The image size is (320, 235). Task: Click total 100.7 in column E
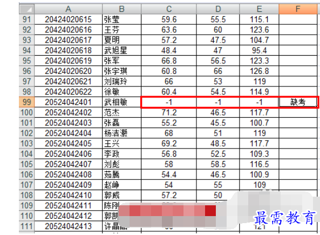[259, 123]
